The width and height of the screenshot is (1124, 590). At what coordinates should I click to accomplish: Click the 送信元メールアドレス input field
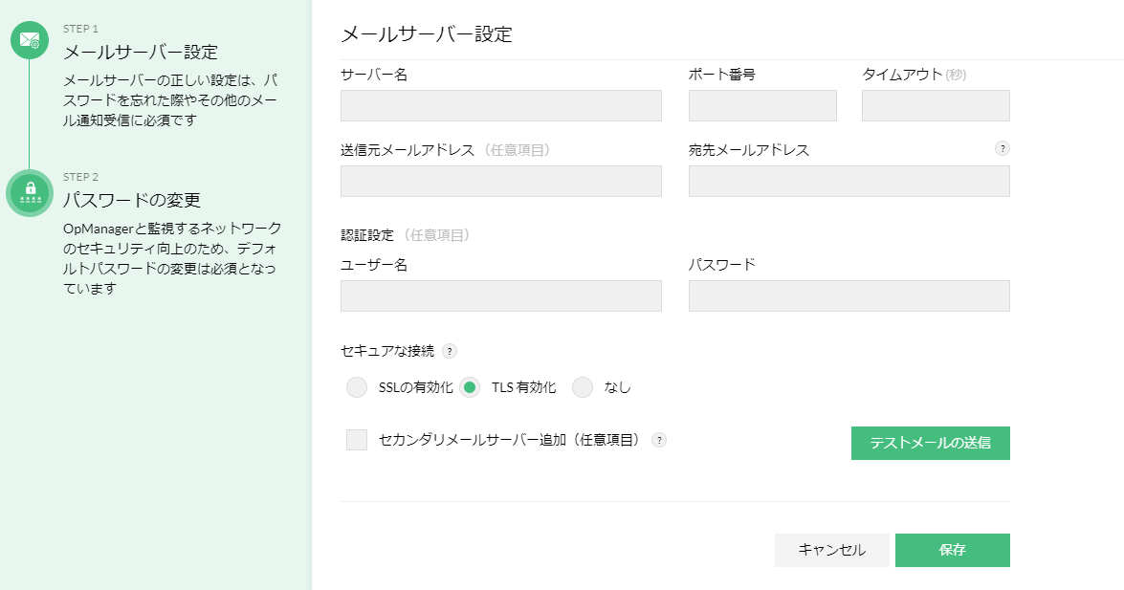pos(500,182)
